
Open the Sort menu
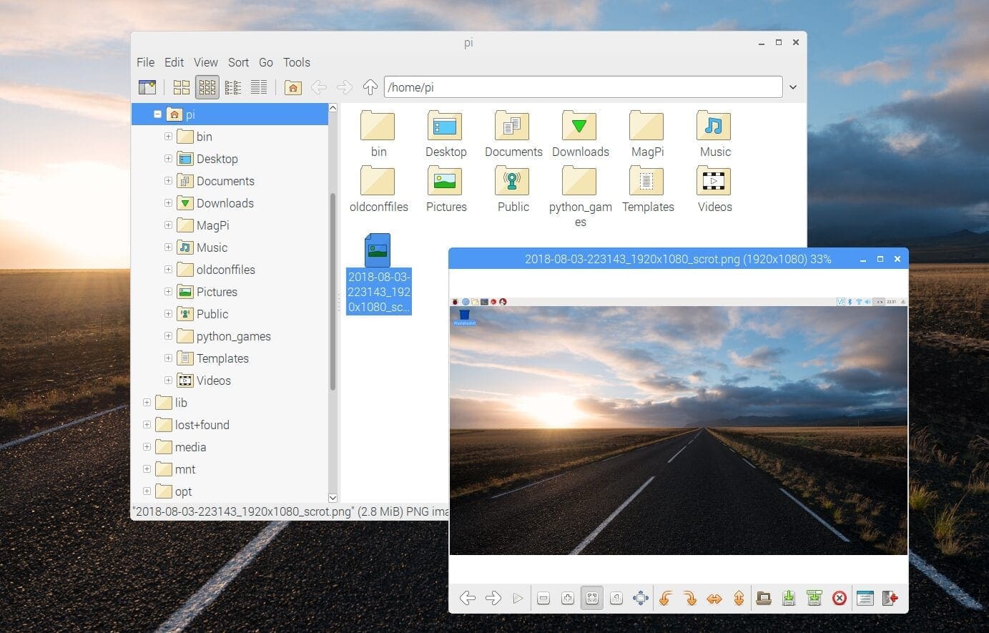[238, 62]
